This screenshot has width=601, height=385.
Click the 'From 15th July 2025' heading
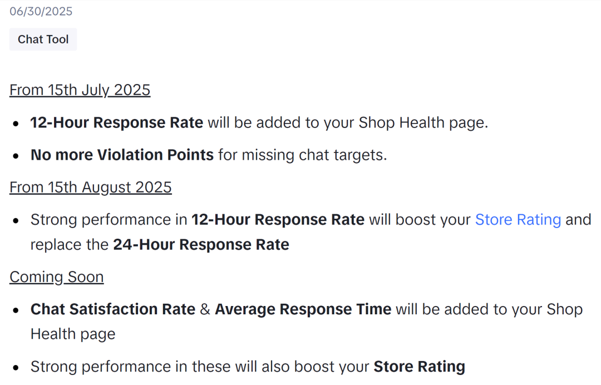click(x=80, y=90)
